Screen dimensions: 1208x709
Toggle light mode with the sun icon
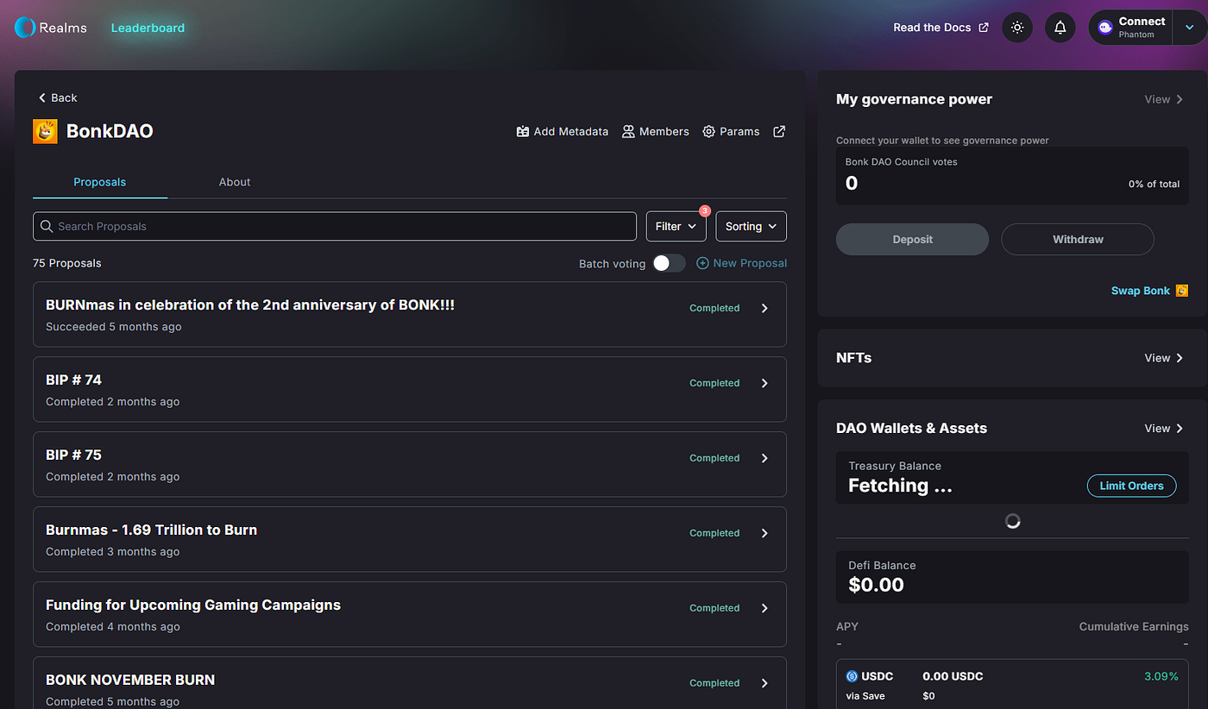pos(1016,27)
